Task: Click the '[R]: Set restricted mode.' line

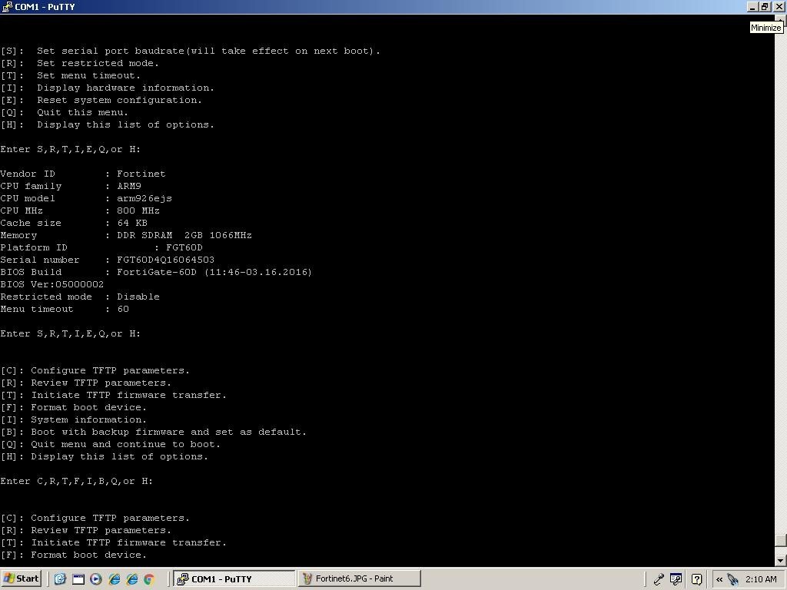Action: pos(79,63)
